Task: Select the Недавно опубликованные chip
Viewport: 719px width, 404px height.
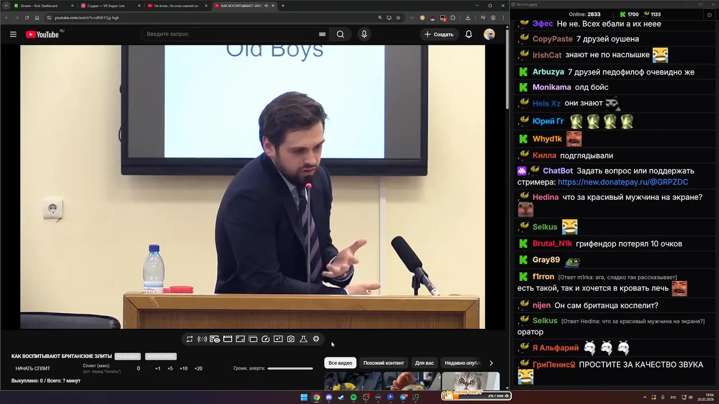Action: click(462, 363)
